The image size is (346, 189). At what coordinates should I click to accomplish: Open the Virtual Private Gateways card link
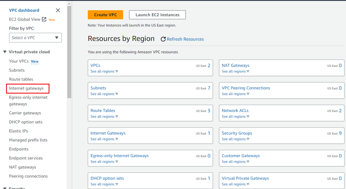pyautogui.click(x=245, y=178)
